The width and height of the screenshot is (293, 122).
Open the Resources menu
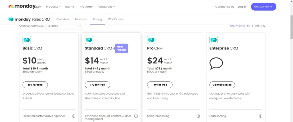coord(106,7)
